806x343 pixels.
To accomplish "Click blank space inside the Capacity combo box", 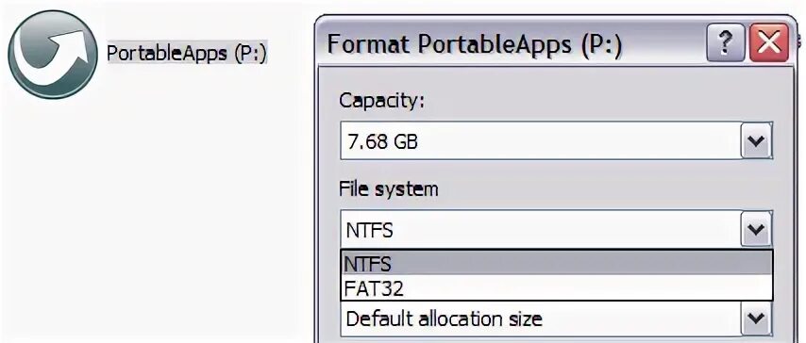I will 576,141.
